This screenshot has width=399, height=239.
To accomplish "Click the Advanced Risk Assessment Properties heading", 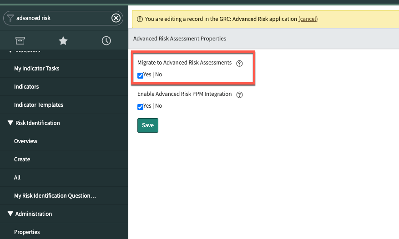I will click(180, 39).
